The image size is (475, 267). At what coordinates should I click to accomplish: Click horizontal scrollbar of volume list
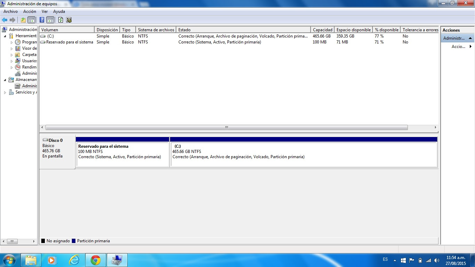226,128
